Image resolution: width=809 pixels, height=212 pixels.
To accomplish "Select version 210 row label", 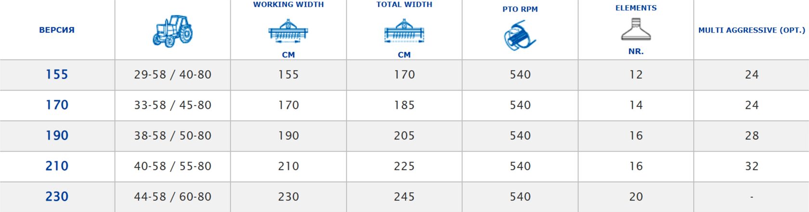I will pos(57,166).
